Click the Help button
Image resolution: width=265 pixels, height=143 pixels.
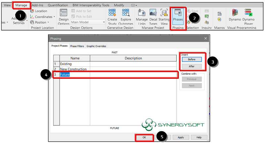pyautogui.click(x=199, y=137)
